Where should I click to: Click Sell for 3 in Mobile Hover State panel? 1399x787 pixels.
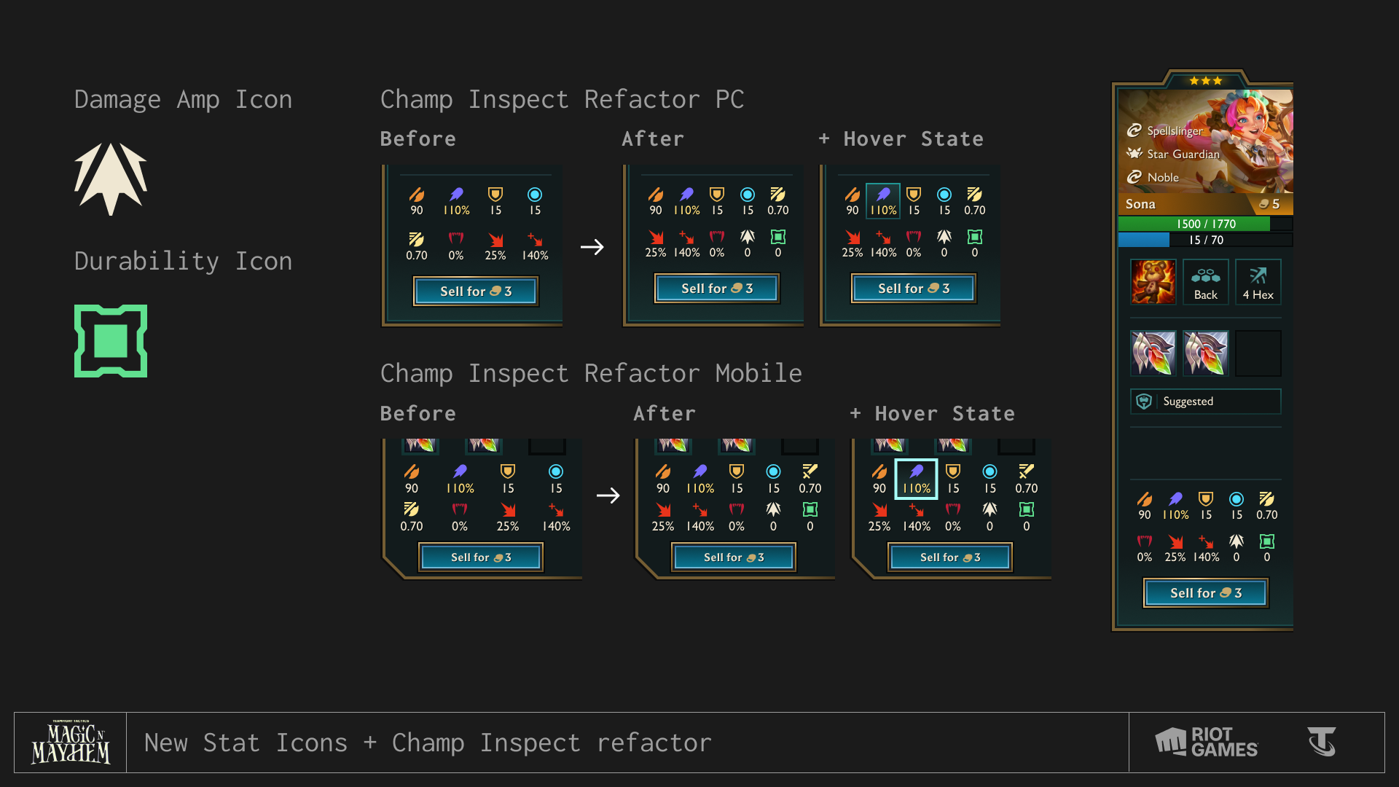pyautogui.click(x=950, y=557)
